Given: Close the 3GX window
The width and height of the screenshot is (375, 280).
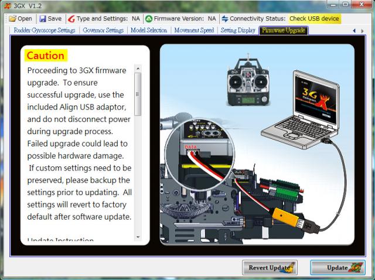Looking at the screenshot, I should pos(362,4).
